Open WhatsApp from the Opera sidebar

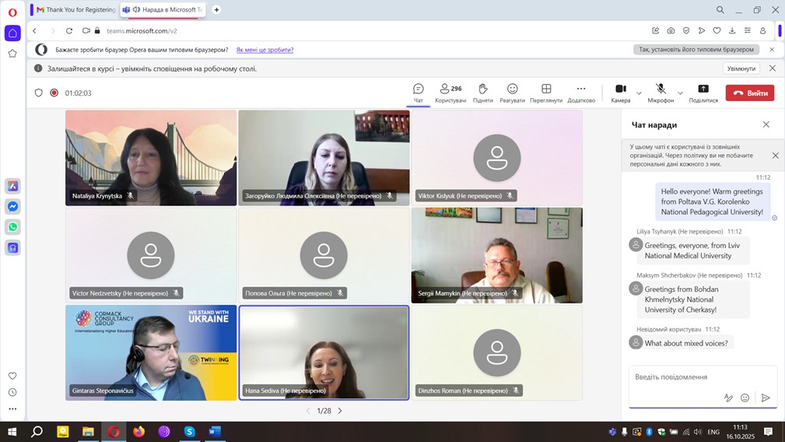(12, 227)
